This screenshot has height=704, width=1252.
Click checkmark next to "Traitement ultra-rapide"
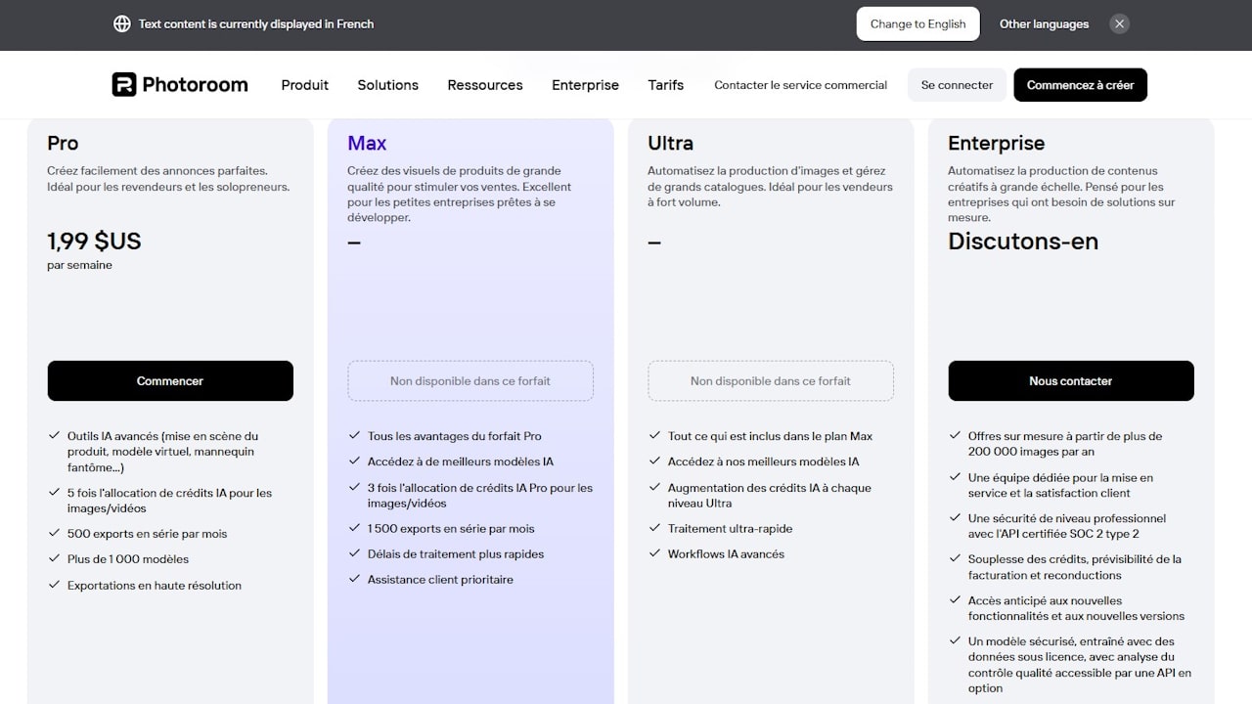pyautogui.click(x=654, y=528)
